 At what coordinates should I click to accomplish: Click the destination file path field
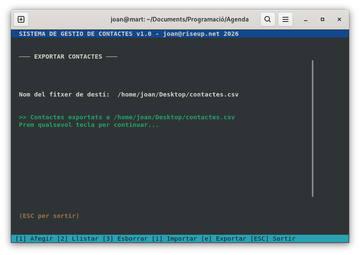tap(178, 94)
